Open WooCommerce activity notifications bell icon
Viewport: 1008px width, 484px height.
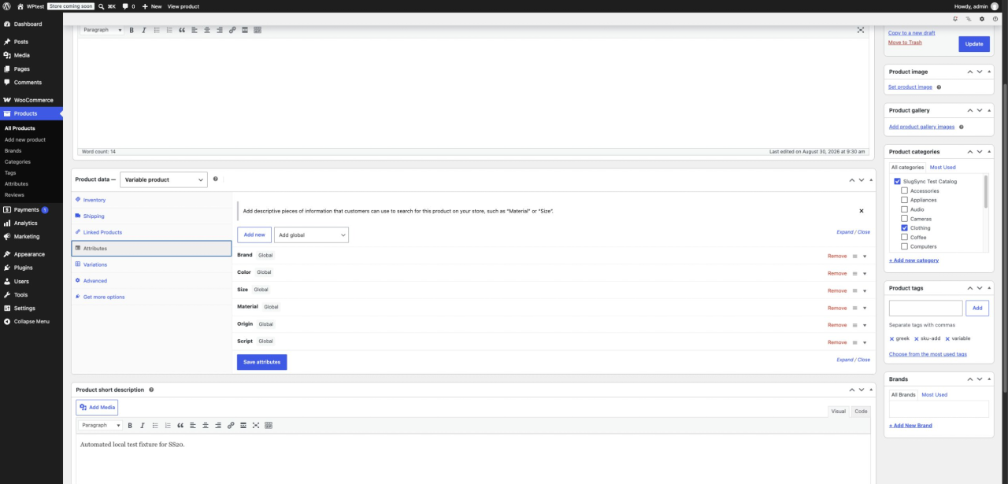pyautogui.click(x=955, y=18)
